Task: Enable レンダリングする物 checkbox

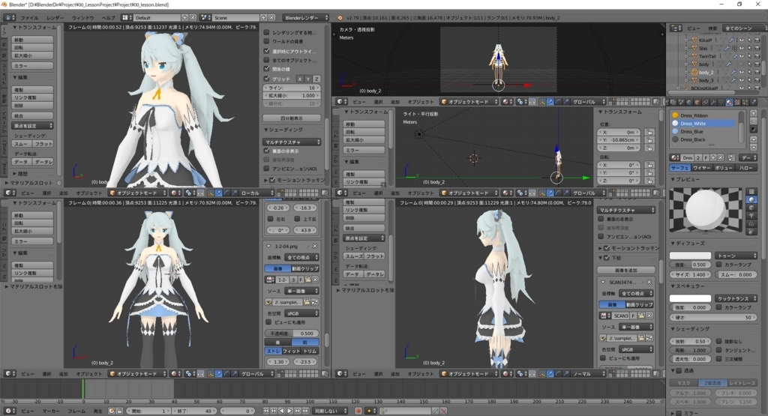Action: [x=267, y=32]
